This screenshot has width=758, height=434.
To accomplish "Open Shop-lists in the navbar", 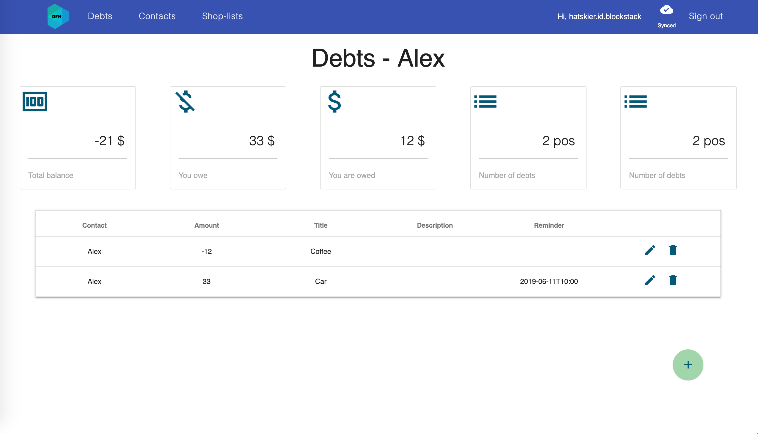I will pos(222,16).
